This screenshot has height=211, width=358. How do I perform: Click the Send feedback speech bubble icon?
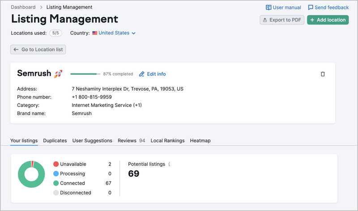pos(311,8)
